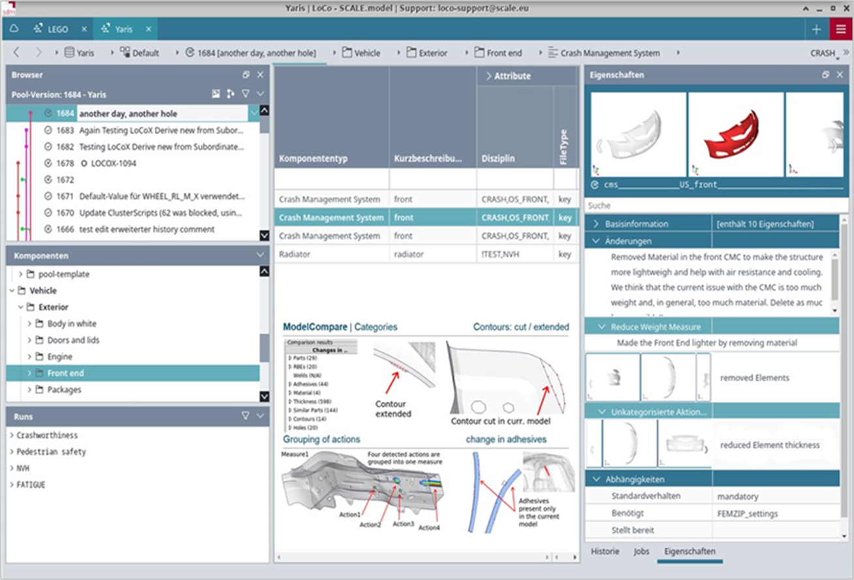Undock the Eigenschaften panel
The width and height of the screenshot is (854, 580).
(826, 75)
